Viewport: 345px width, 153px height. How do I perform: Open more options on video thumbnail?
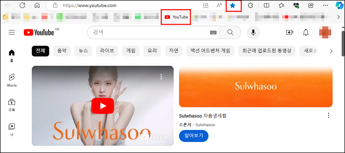[x=161, y=76]
